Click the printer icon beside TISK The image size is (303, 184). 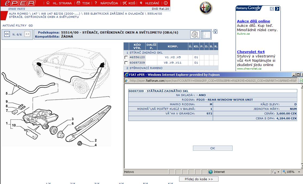tap(78, 3)
